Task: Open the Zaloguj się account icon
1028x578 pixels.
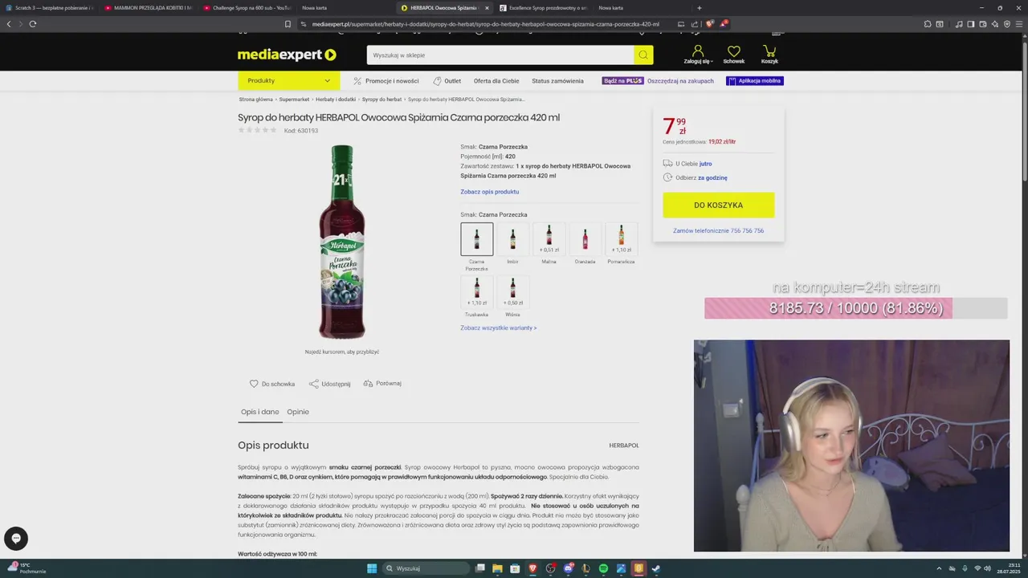Action: click(697, 51)
